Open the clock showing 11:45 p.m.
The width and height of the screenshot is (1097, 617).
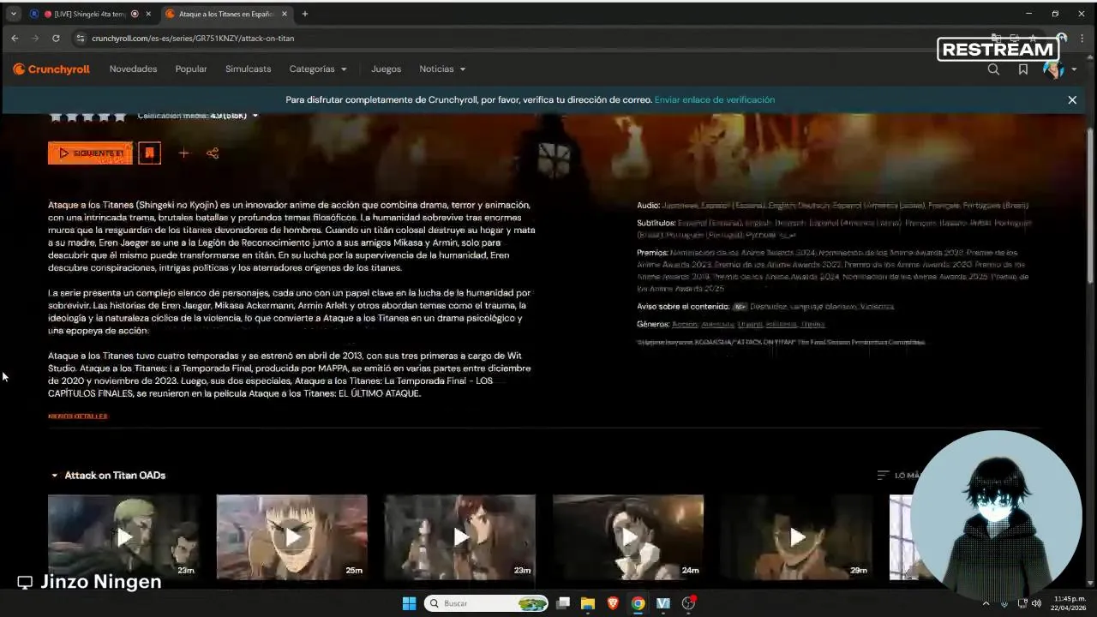1070,603
